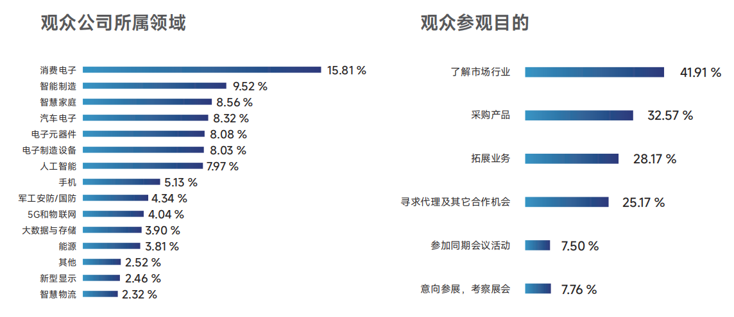Click the 大数据与存储 label

(49, 230)
